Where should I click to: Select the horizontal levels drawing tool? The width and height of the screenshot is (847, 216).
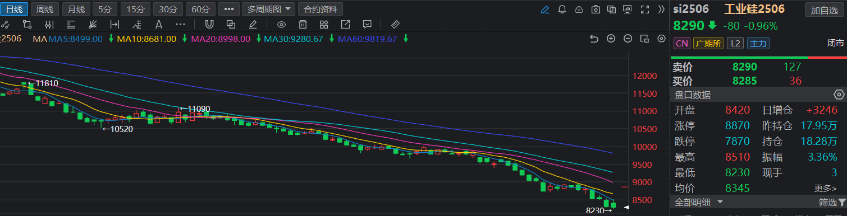pyautogui.click(x=71, y=24)
